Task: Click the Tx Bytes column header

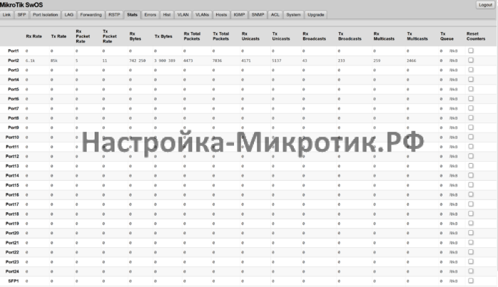Action: click(163, 36)
